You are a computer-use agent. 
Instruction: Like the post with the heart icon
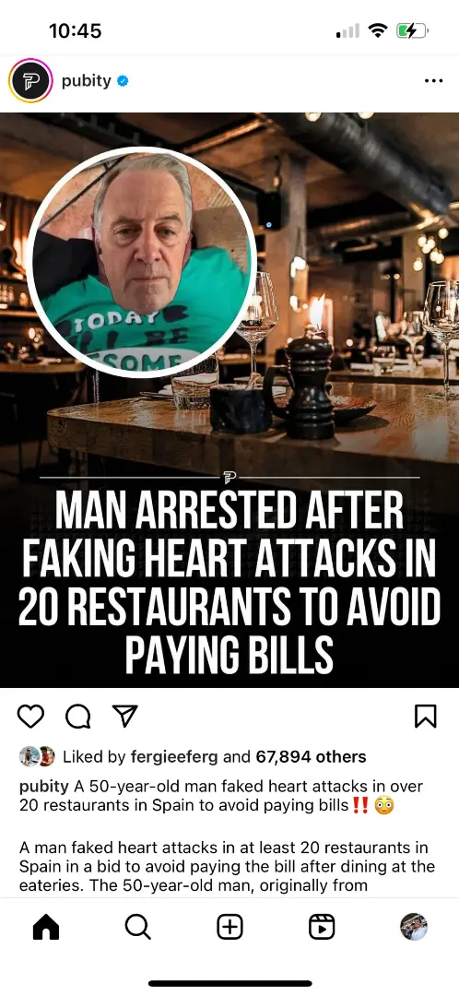(30, 717)
